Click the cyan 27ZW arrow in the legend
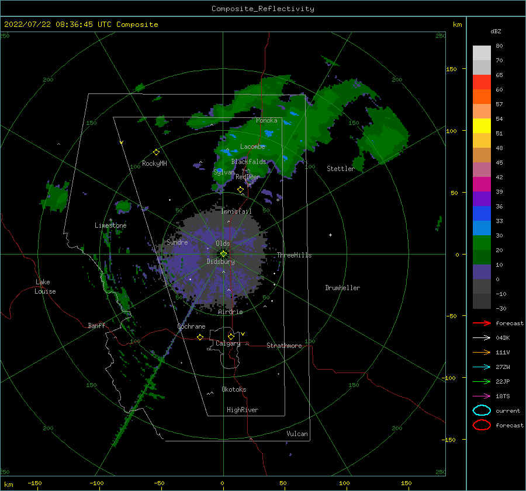The height and width of the screenshot is (491, 526). tap(482, 367)
